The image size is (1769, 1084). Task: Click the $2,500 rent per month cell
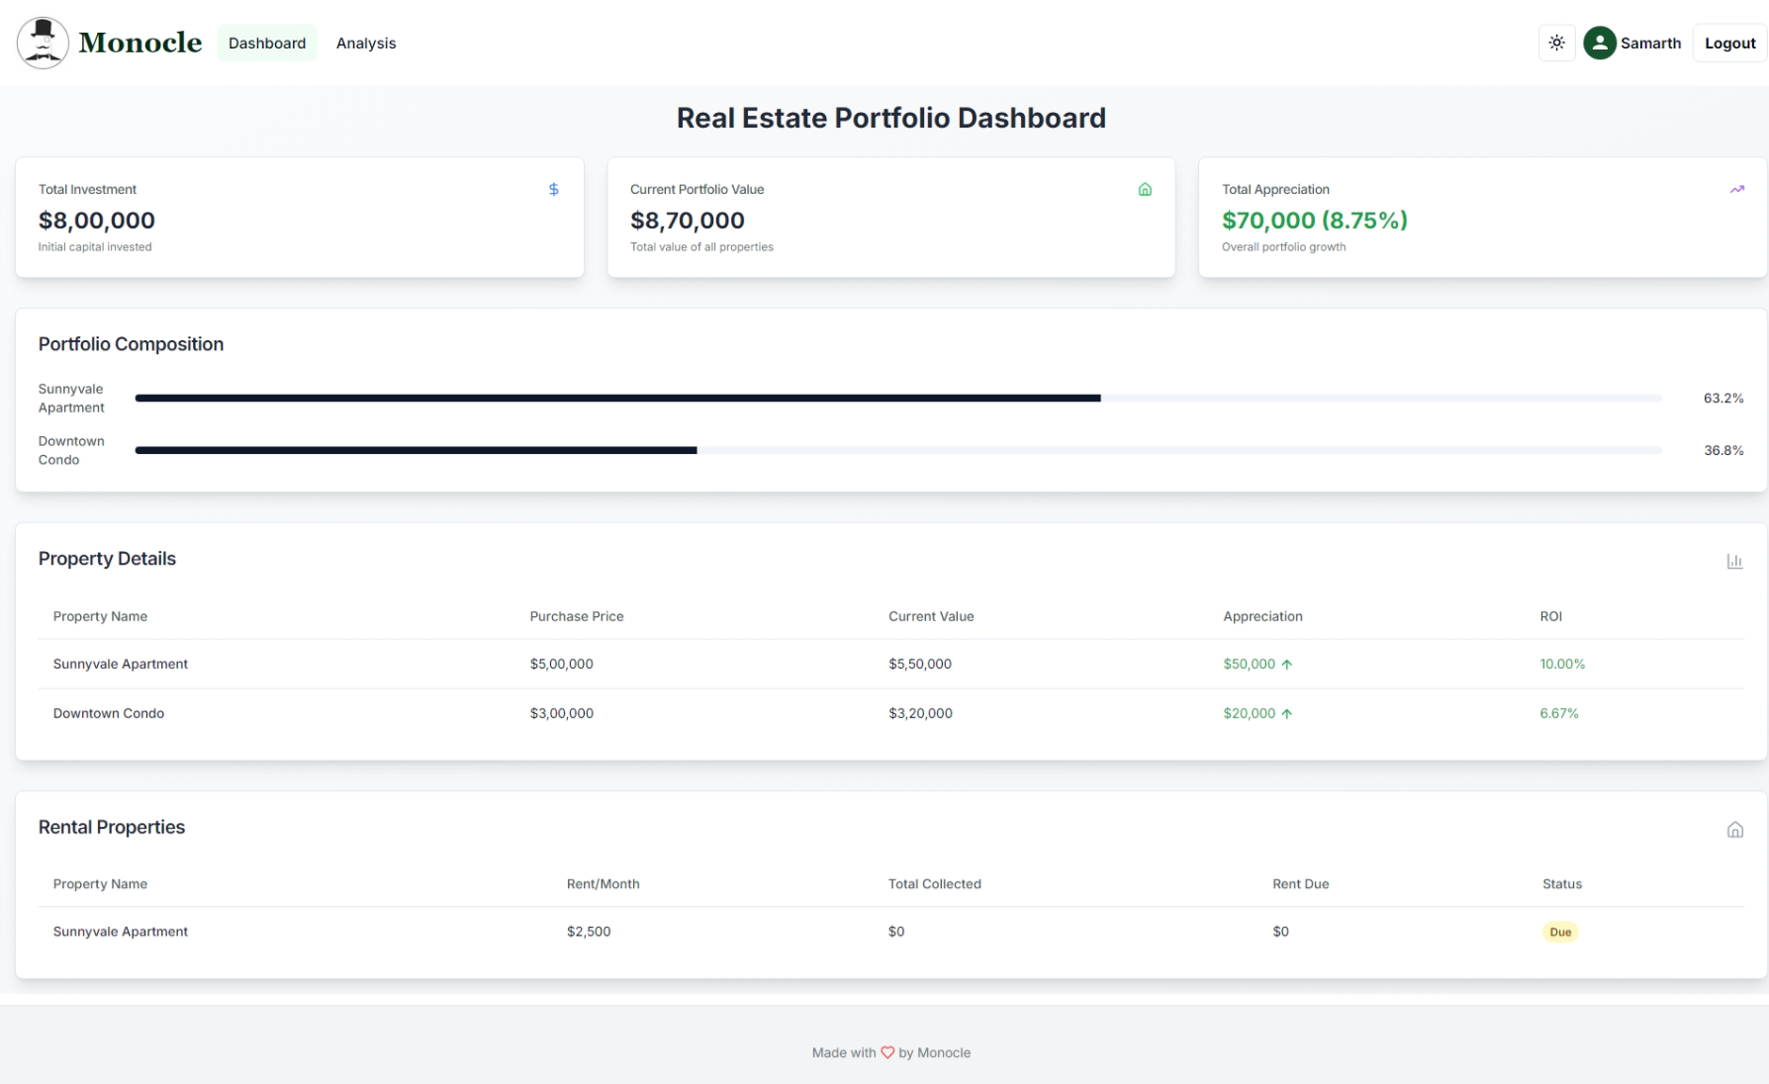point(589,932)
